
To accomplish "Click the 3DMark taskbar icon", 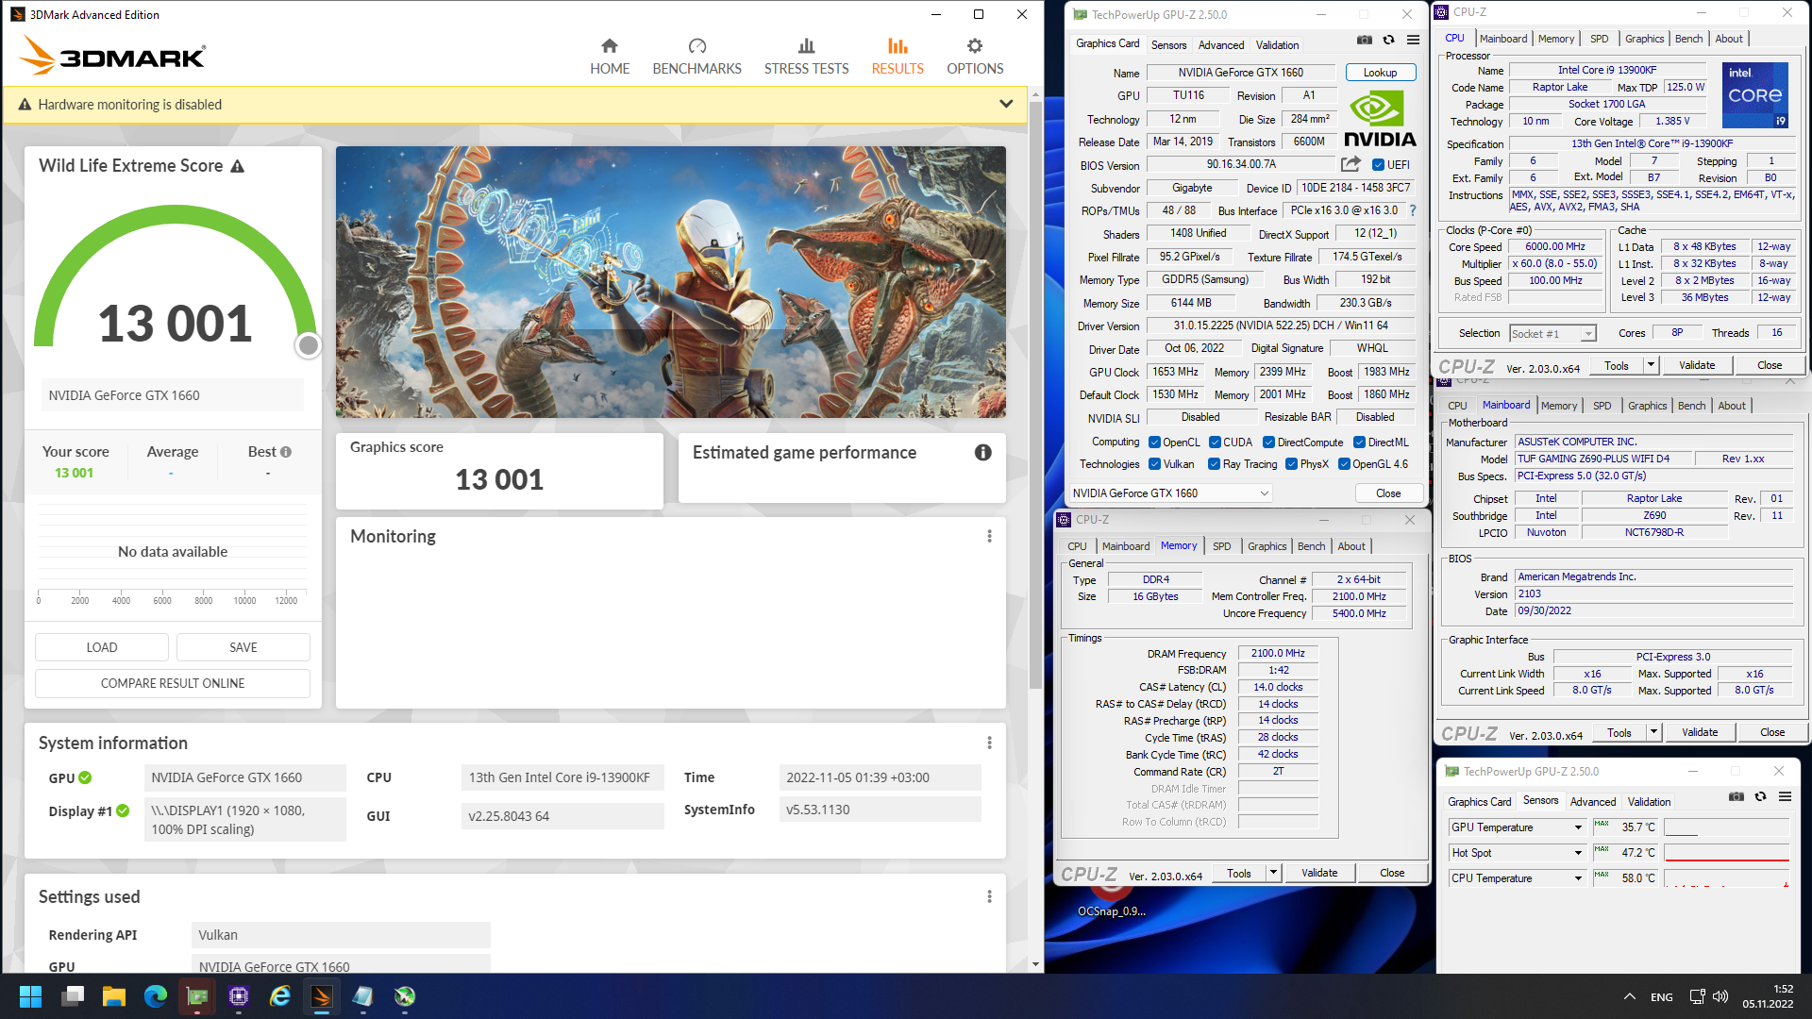I will 322,996.
